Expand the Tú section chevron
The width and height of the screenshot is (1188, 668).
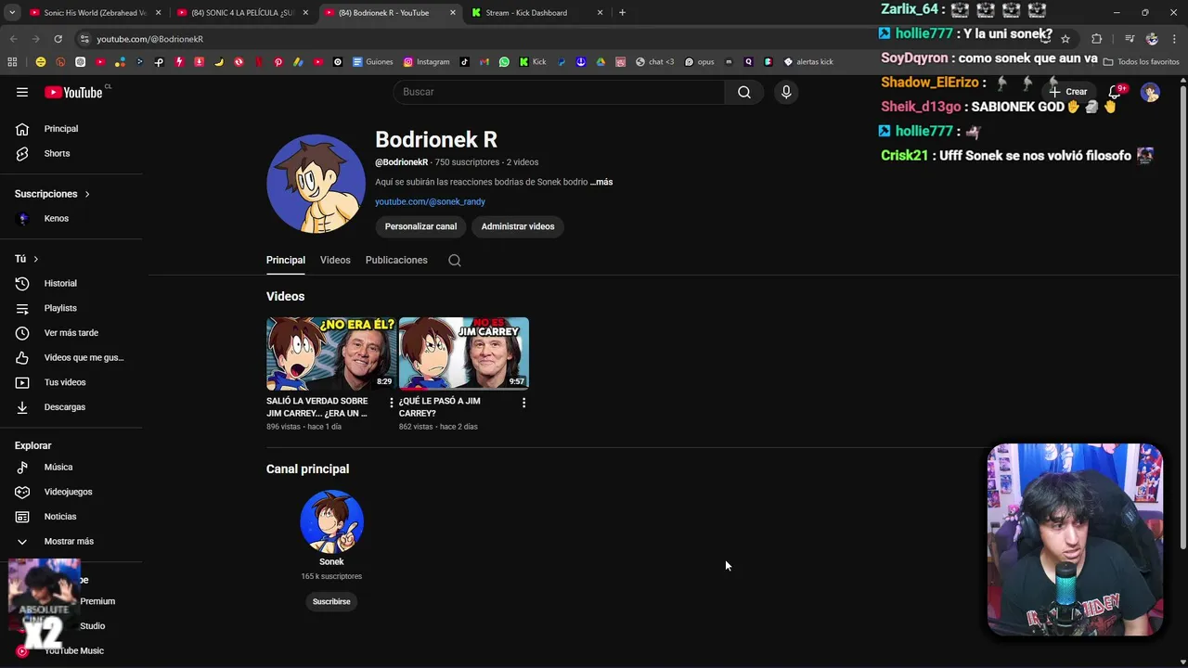(35, 259)
